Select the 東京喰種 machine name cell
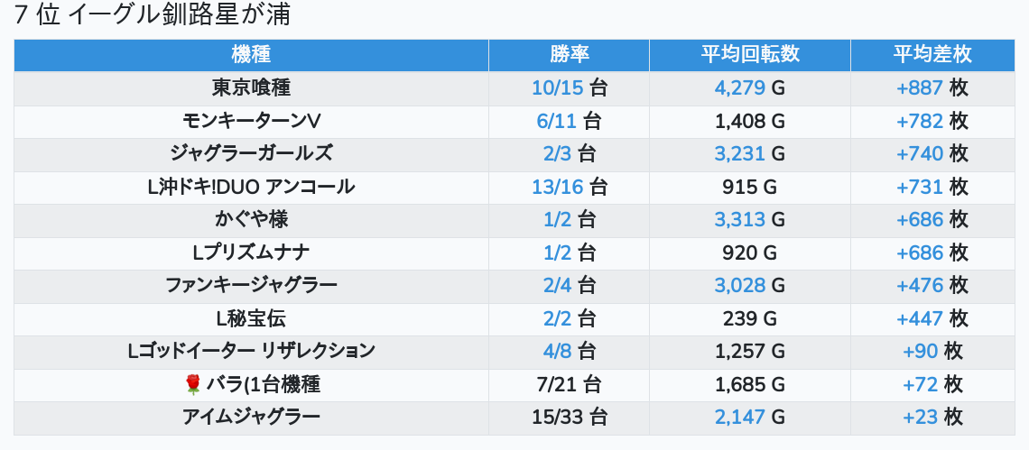This screenshot has height=450, width=1029. click(x=251, y=88)
